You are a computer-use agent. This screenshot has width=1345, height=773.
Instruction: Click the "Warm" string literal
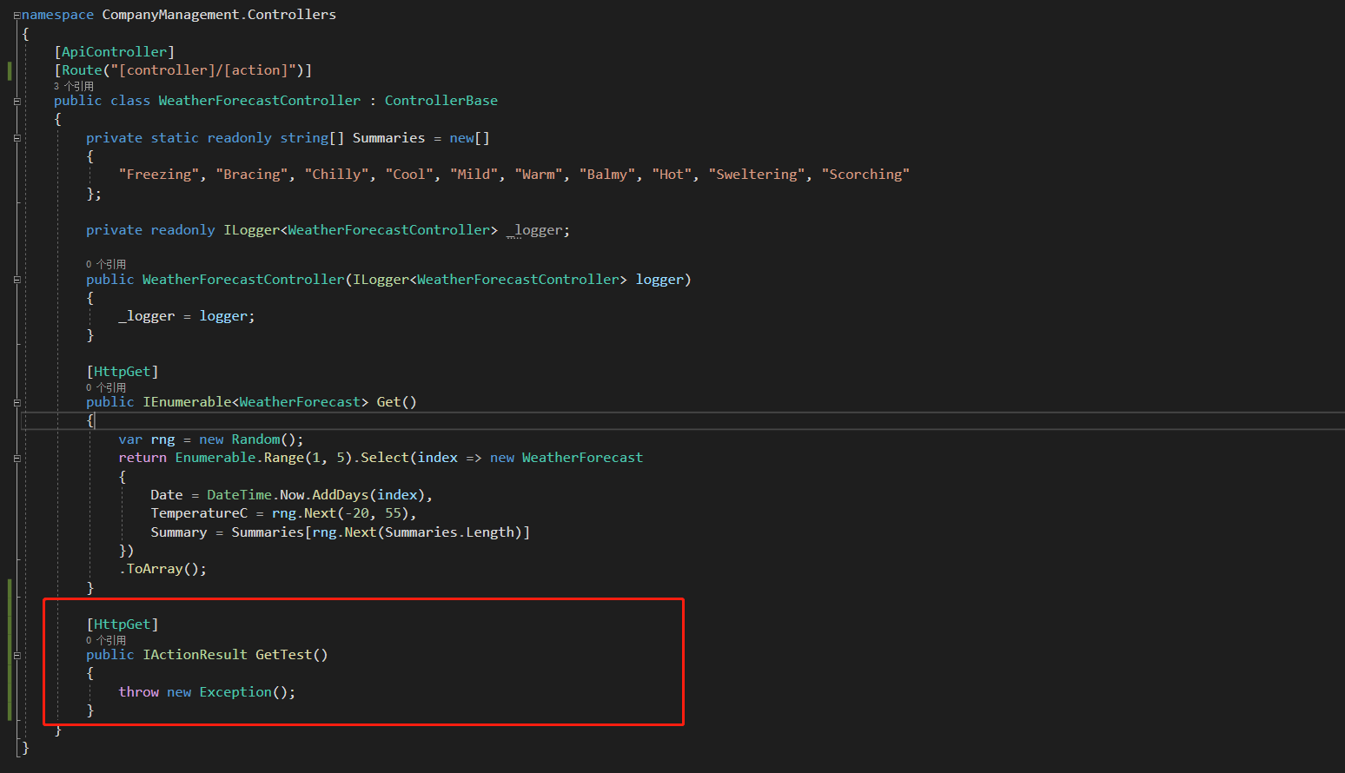[x=539, y=175]
